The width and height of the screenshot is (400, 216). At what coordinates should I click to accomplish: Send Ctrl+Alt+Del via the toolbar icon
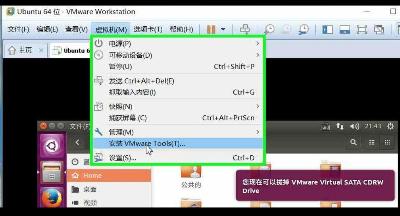click(x=245, y=28)
